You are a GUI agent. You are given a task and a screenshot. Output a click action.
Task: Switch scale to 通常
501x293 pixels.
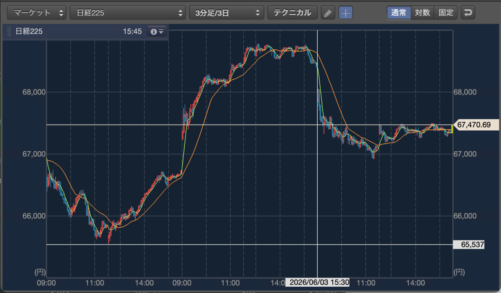[x=399, y=13]
